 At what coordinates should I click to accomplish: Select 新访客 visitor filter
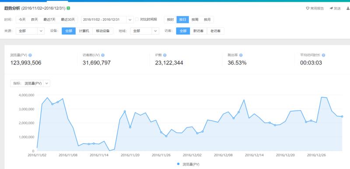pos(199,31)
